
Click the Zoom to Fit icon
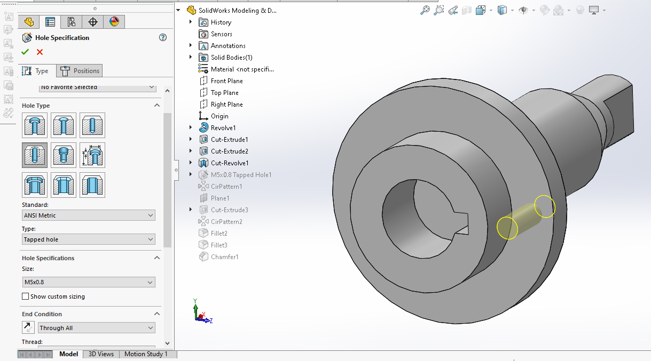tap(425, 10)
